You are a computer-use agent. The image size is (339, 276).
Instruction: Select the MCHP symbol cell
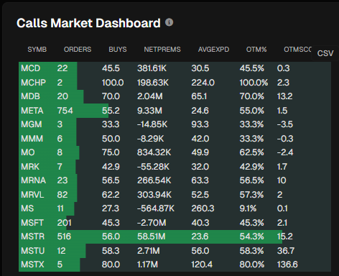click(33, 83)
